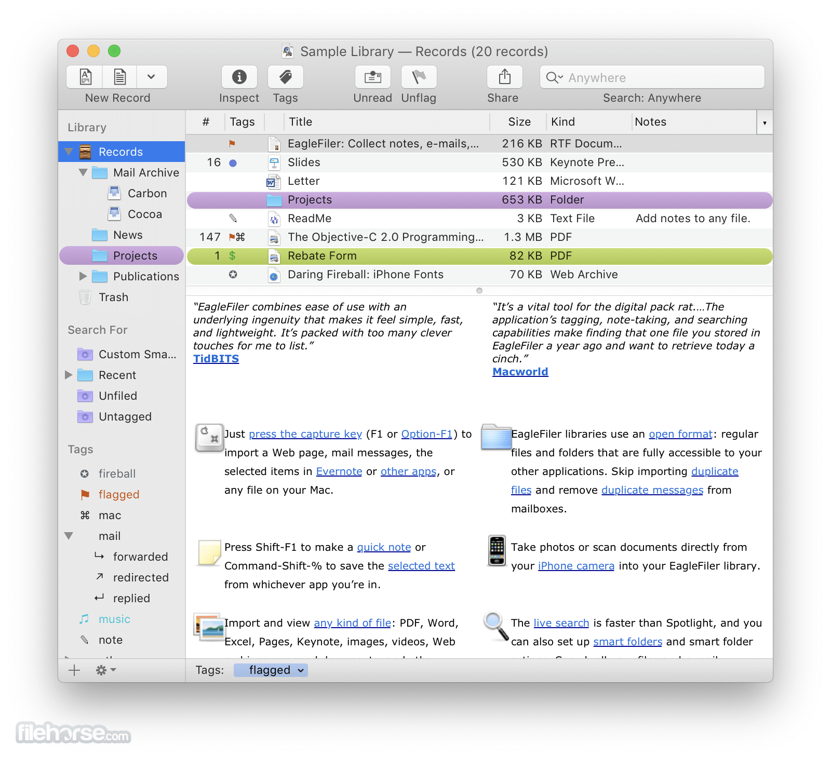Open the column chooser dropdown arrow
The image size is (831, 759).
(765, 123)
